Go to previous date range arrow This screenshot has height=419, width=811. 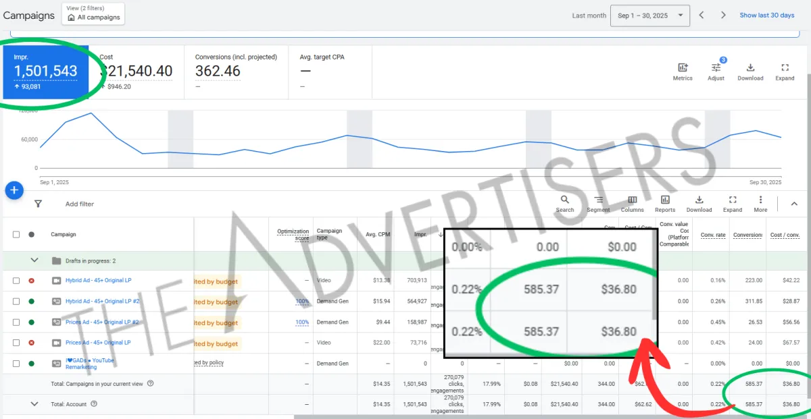702,15
